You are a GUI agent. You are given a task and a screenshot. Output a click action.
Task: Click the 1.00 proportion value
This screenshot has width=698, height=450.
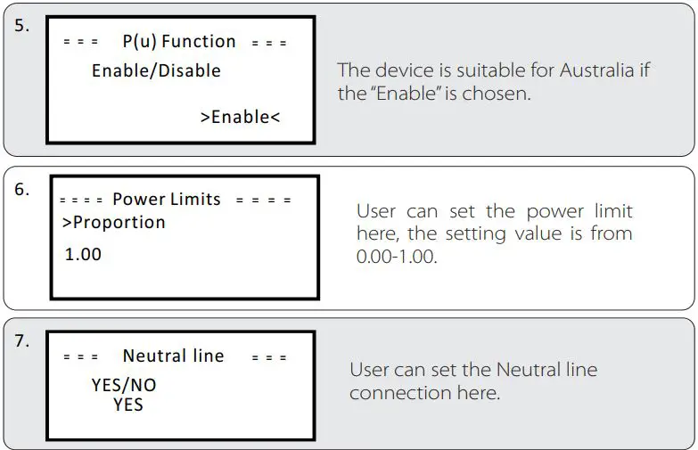(84, 255)
